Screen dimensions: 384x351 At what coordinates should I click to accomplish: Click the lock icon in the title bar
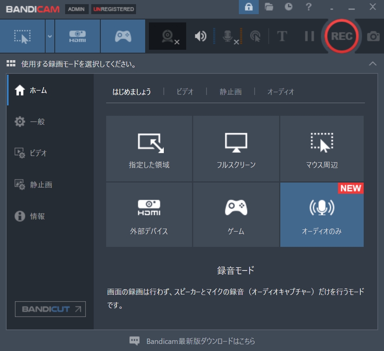(248, 7)
